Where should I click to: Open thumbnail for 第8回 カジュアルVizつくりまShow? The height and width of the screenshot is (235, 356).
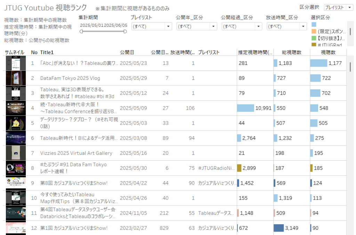[x=16, y=183]
